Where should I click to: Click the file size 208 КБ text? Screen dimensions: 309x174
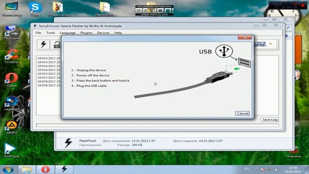pos(137,145)
